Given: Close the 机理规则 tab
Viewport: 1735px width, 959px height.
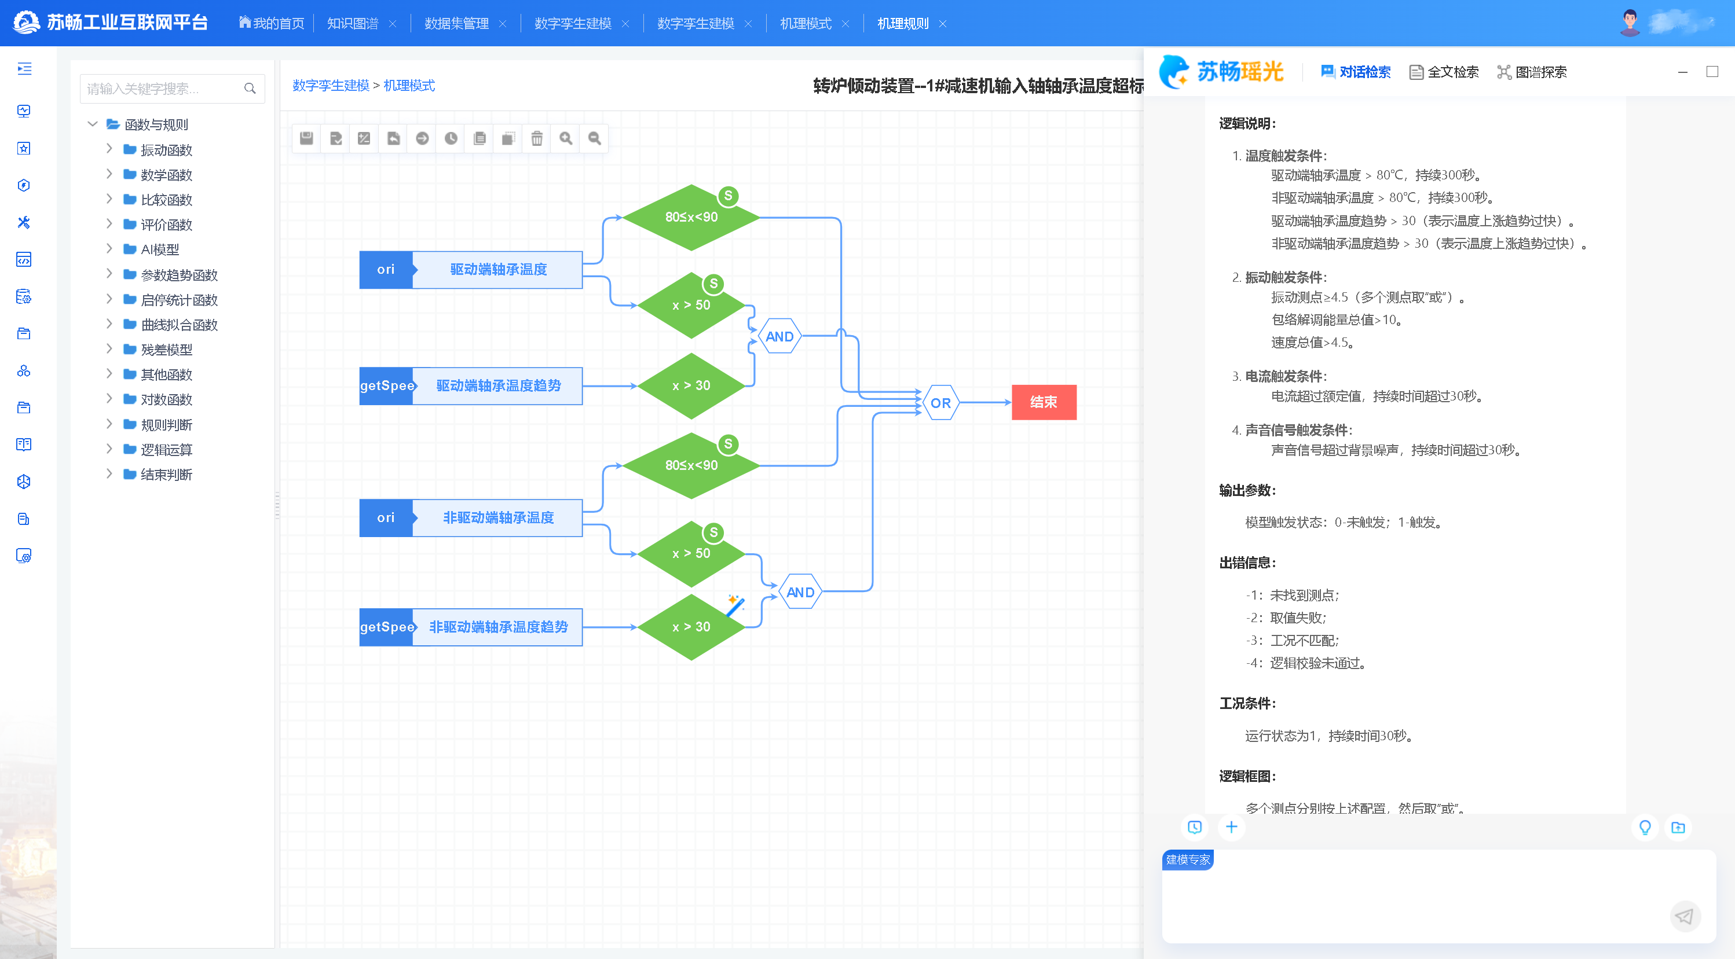Looking at the screenshot, I should [943, 24].
